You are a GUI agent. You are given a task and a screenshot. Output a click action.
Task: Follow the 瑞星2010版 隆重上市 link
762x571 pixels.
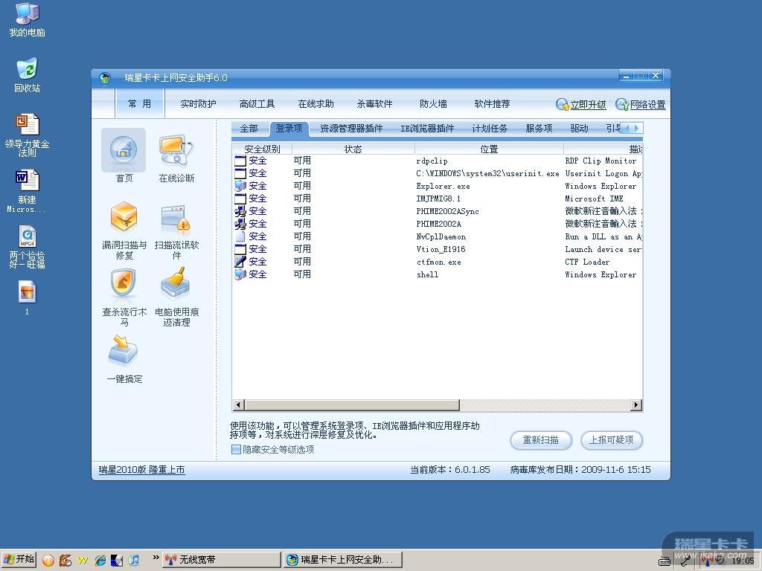pos(141,470)
